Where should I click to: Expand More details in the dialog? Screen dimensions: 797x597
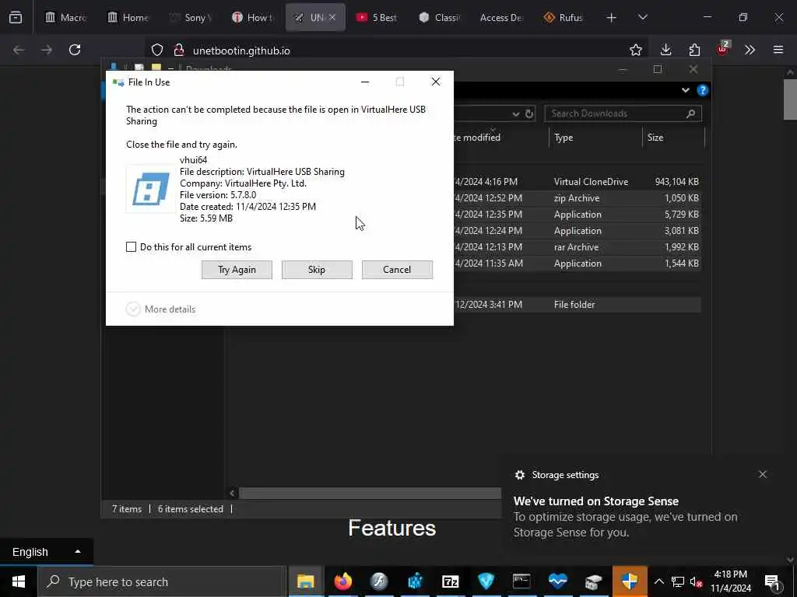pyautogui.click(x=161, y=309)
